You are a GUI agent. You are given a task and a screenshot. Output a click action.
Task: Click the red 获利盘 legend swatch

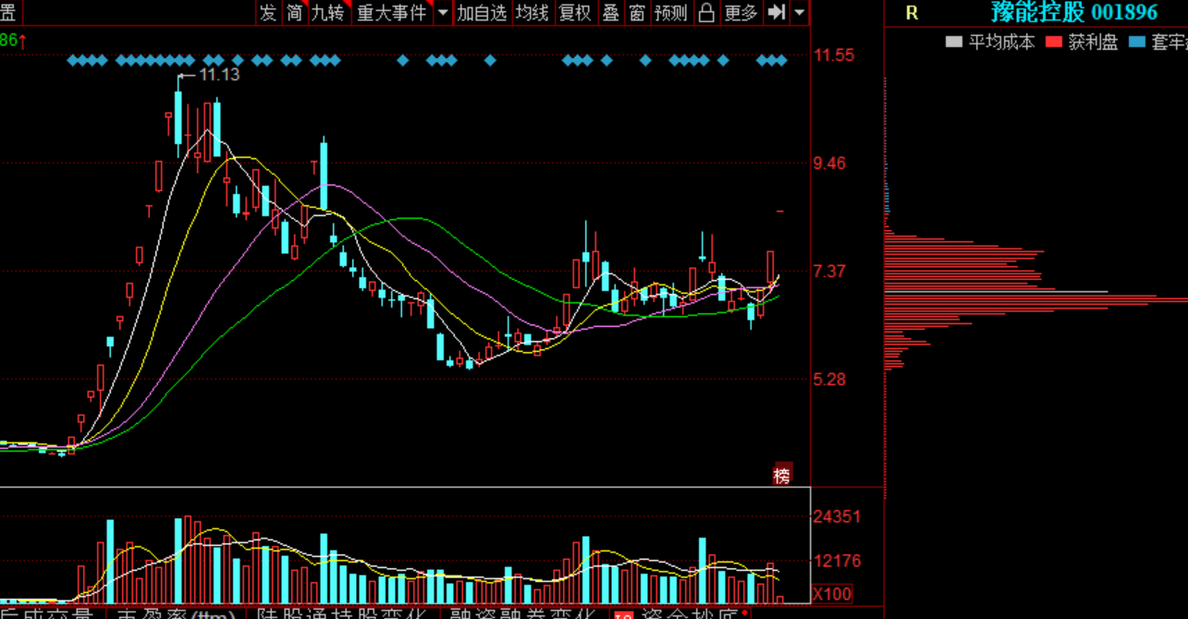coord(1052,42)
